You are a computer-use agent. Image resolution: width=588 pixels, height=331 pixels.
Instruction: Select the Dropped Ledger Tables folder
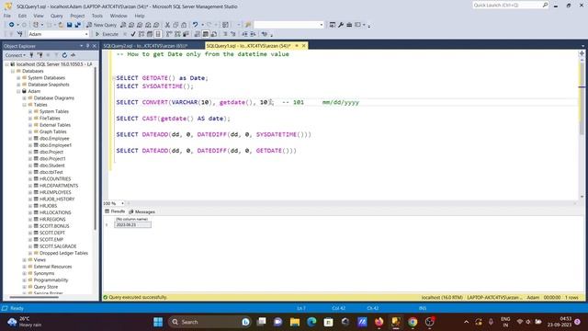(x=63, y=253)
